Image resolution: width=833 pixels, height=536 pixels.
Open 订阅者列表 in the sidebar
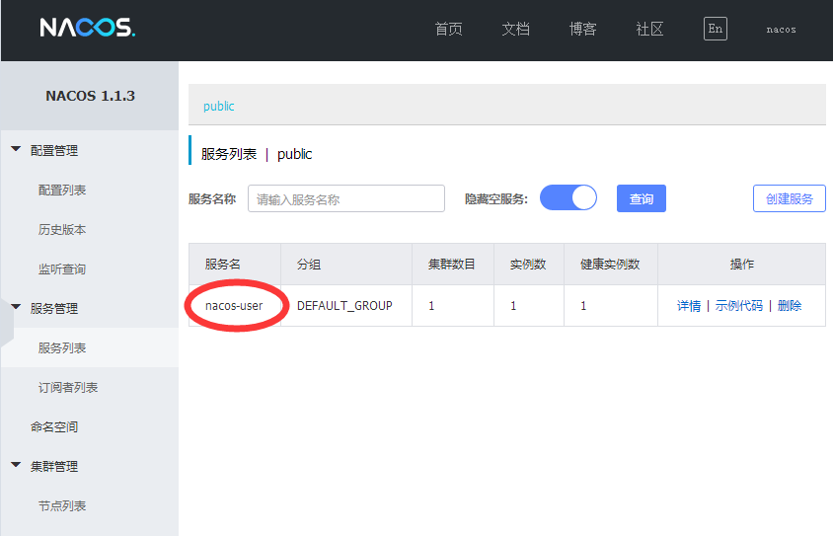point(68,387)
